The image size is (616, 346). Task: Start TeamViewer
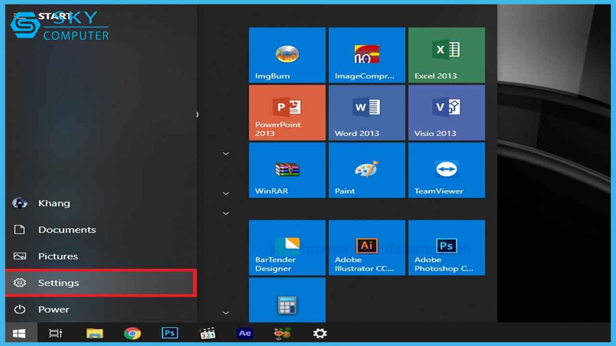click(446, 170)
